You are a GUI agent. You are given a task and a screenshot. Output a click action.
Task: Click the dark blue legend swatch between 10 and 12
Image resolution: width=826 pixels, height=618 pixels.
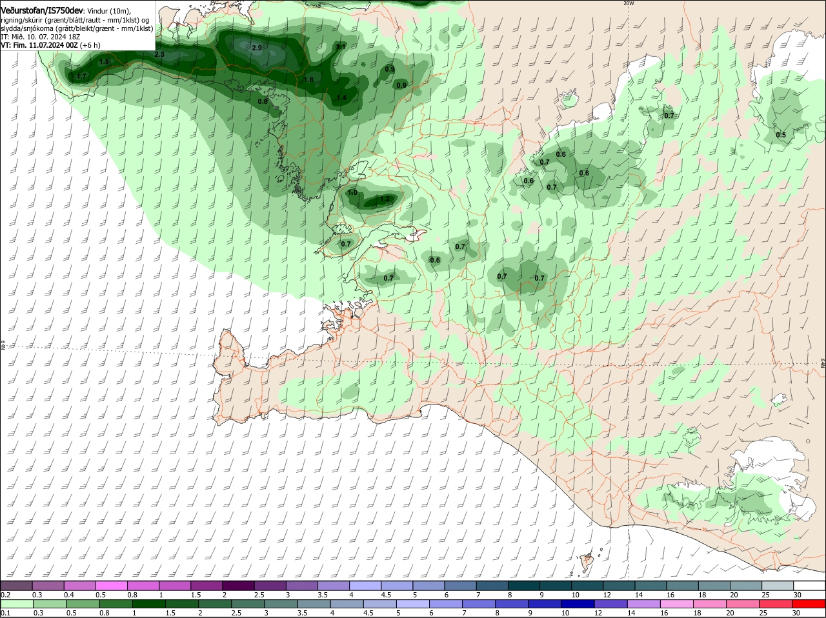pos(577,604)
